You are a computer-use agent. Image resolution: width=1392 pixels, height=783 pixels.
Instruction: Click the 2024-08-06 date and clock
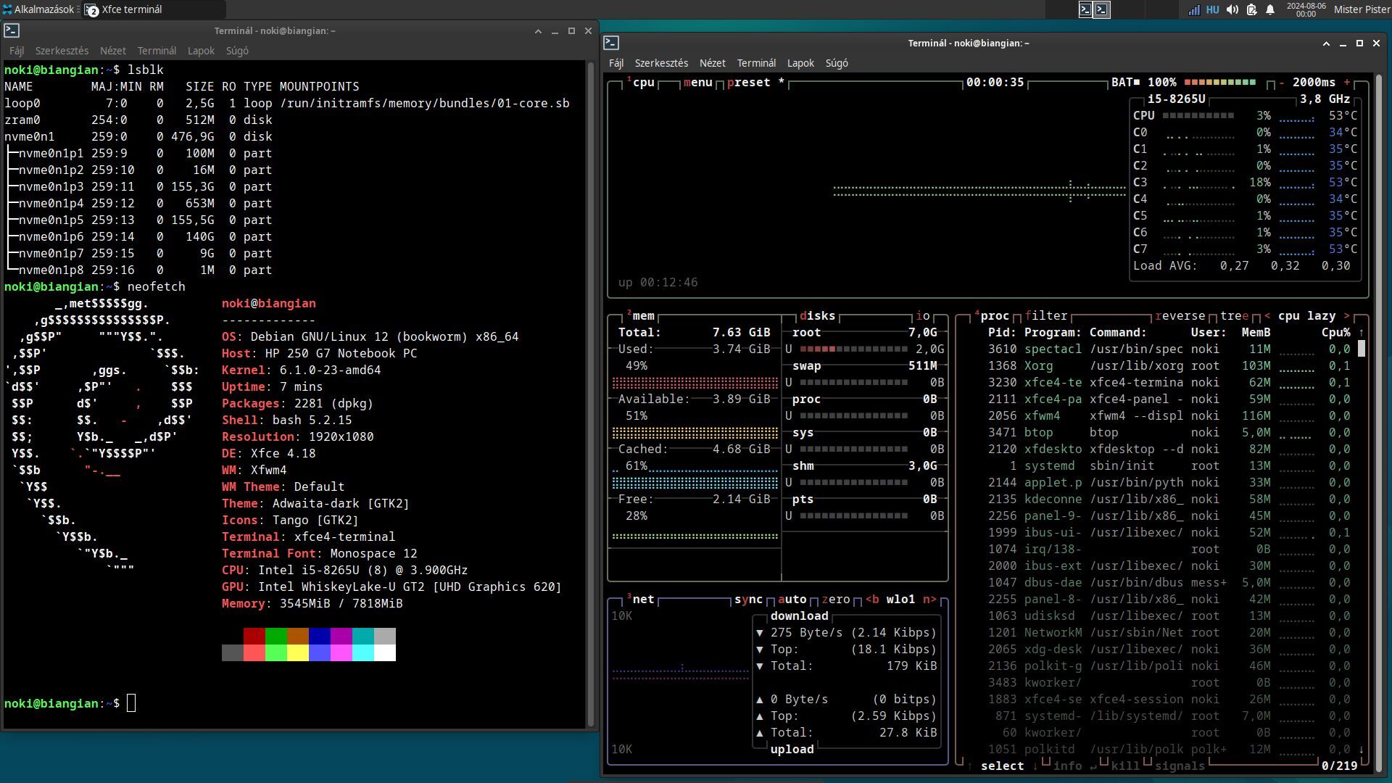(1306, 9)
